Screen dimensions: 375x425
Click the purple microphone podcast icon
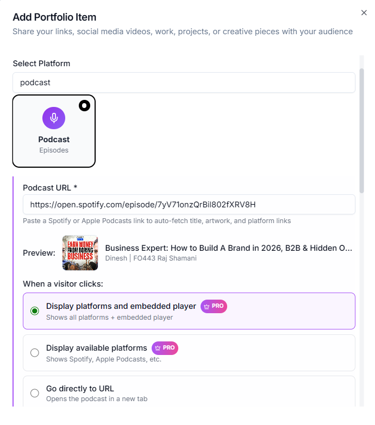pyautogui.click(x=54, y=118)
